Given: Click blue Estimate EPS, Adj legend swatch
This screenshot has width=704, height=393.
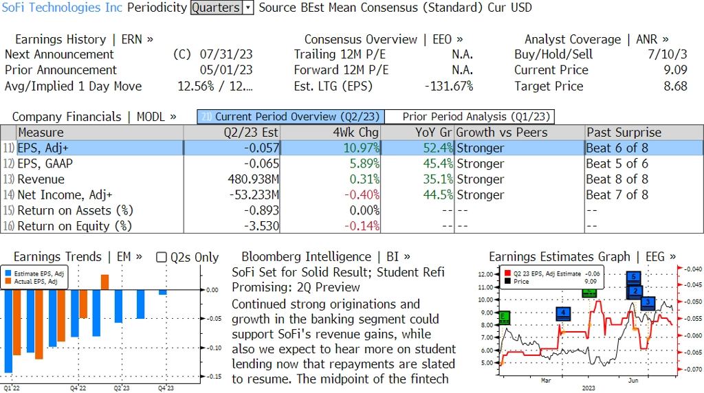Looking at the screenshot, I should [x=8, y=273].
